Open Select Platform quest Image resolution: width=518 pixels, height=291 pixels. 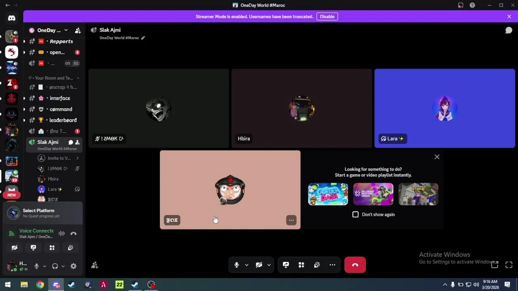tap(42, 213)
